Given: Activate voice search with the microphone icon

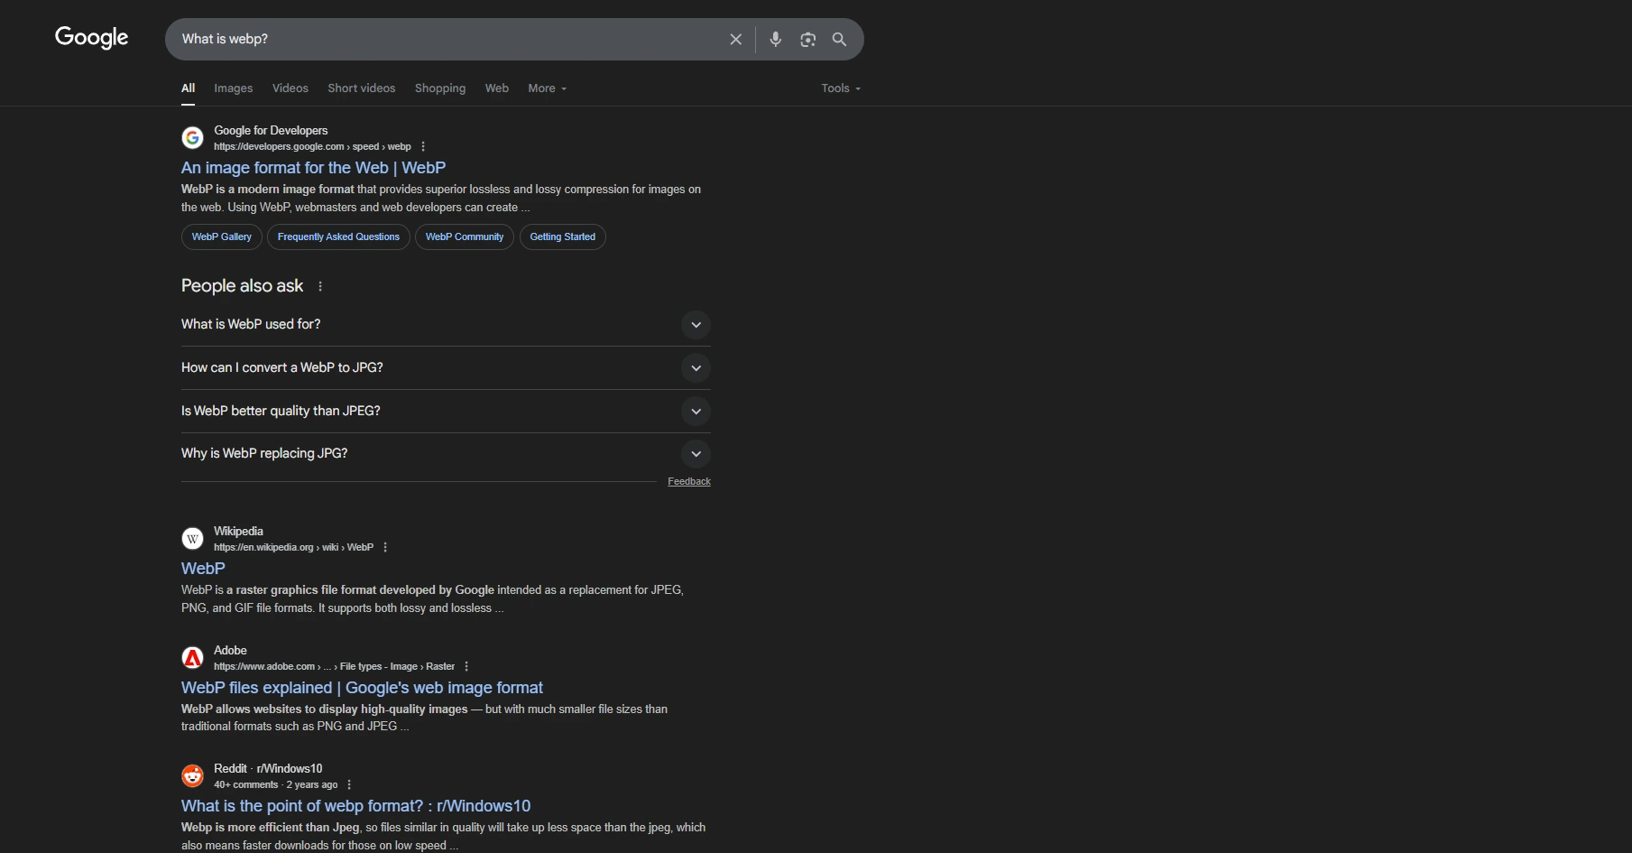Looking at the screenshot, I should click(x=774, y=39).
